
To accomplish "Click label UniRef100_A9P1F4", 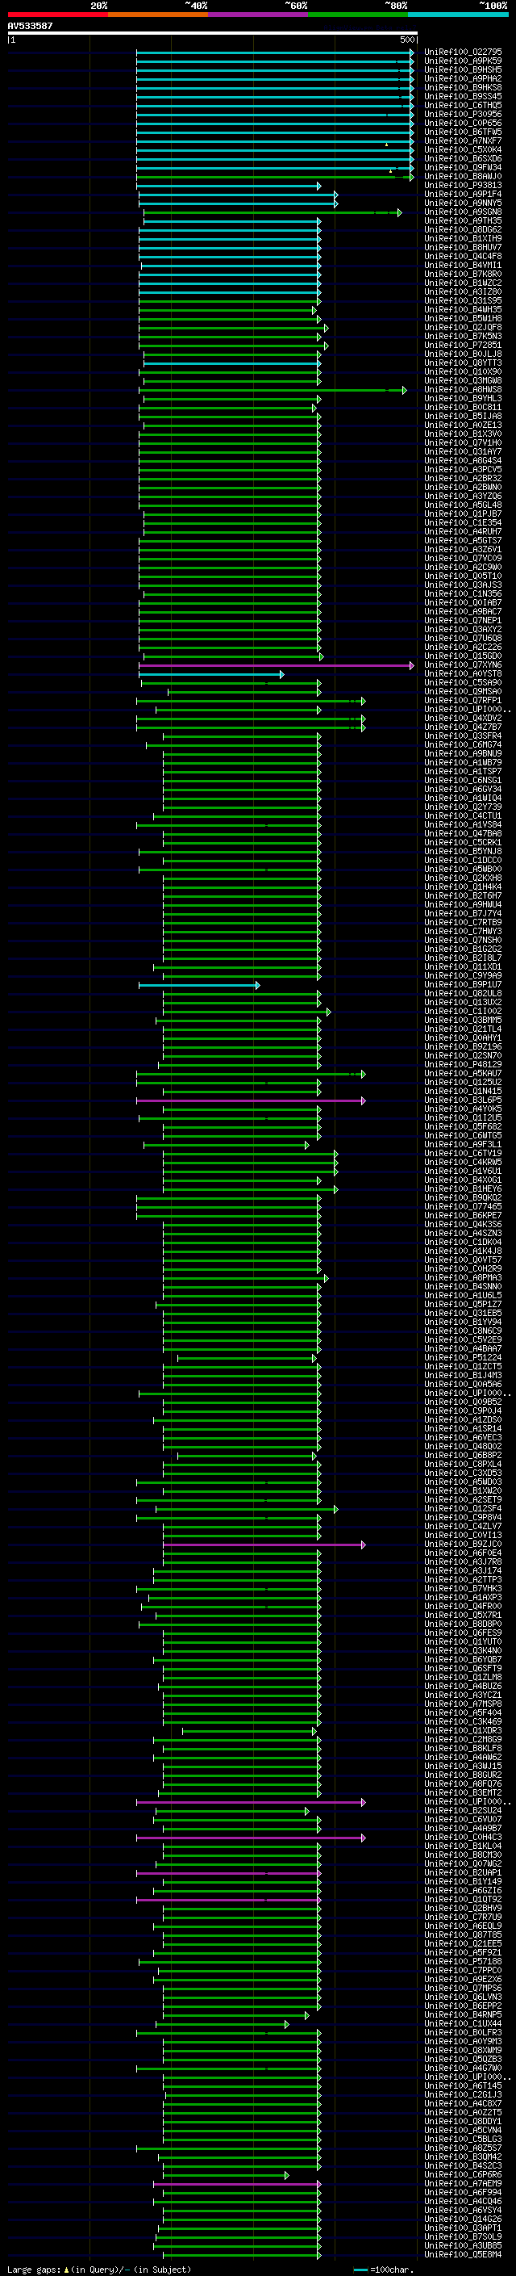I will pyautogui.click(x=463, y=195).
